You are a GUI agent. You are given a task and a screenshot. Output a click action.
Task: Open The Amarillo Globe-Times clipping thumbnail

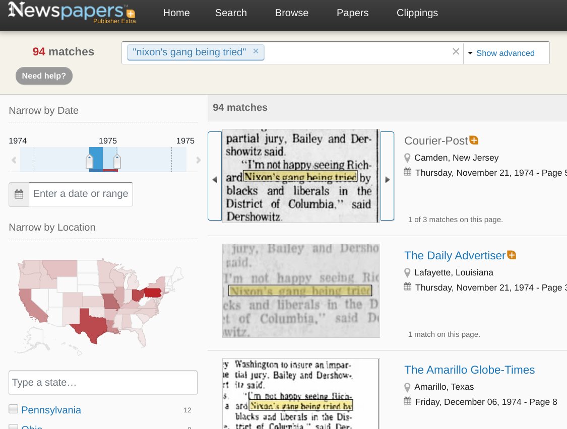pyautogui.click(x=301, y=394)
